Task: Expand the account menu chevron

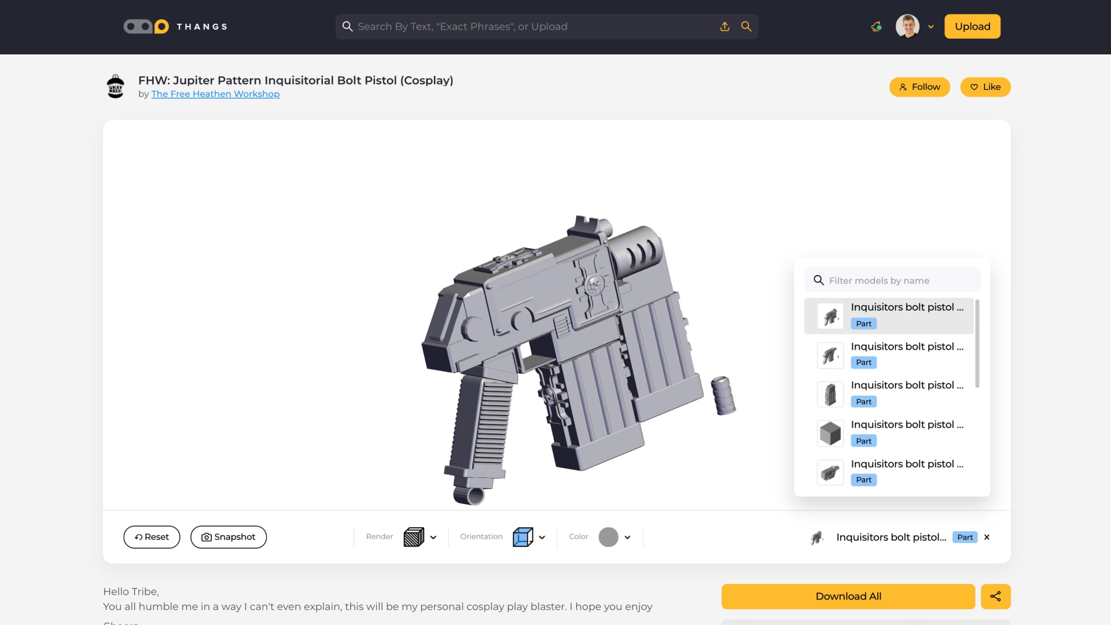Action: coord(931,27)
